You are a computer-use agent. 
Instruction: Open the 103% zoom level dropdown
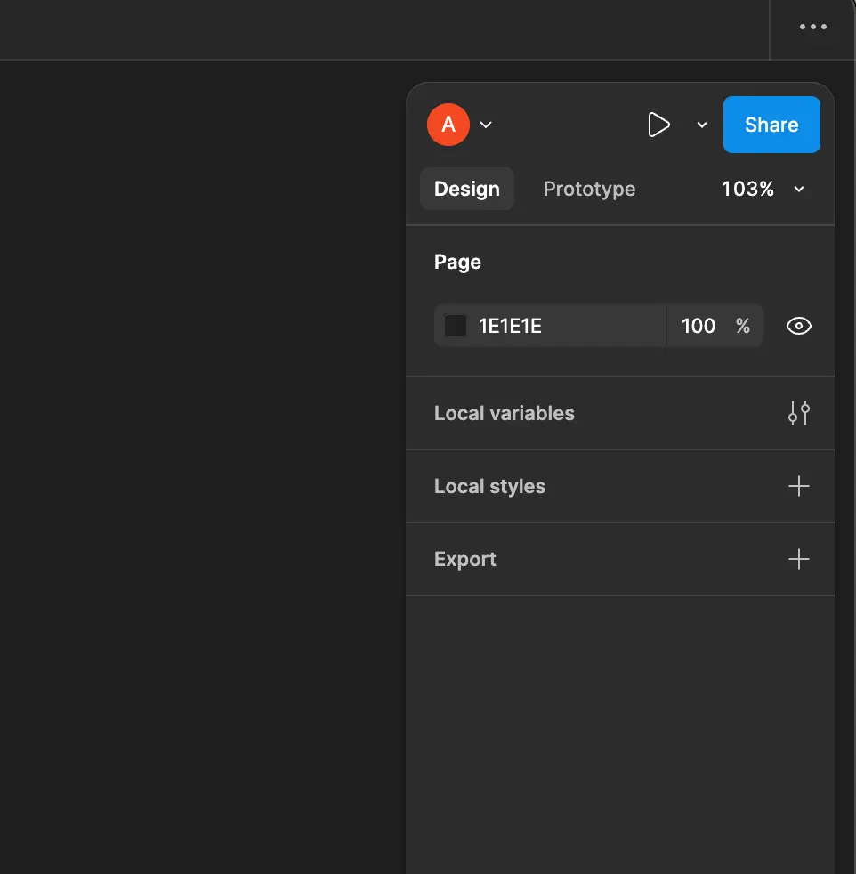coord(763,189)
